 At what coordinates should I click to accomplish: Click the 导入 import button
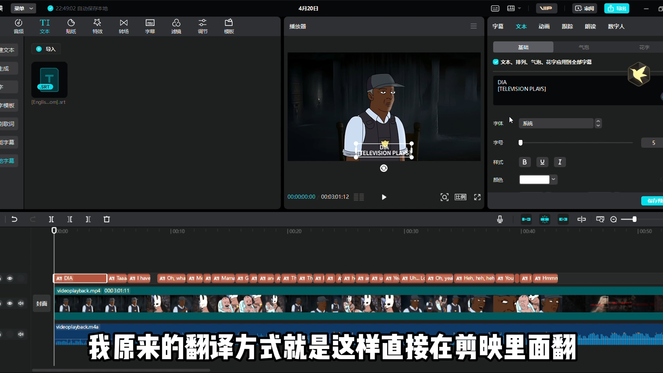[46, 49]
